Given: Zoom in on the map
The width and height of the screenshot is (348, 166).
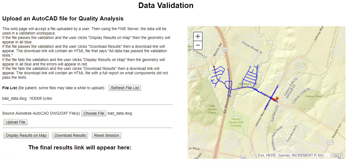Looking at the screenshot, I should click(198, 36).
